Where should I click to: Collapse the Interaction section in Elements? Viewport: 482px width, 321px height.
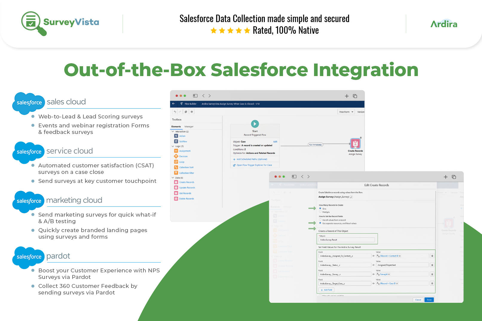click(173, 131)
